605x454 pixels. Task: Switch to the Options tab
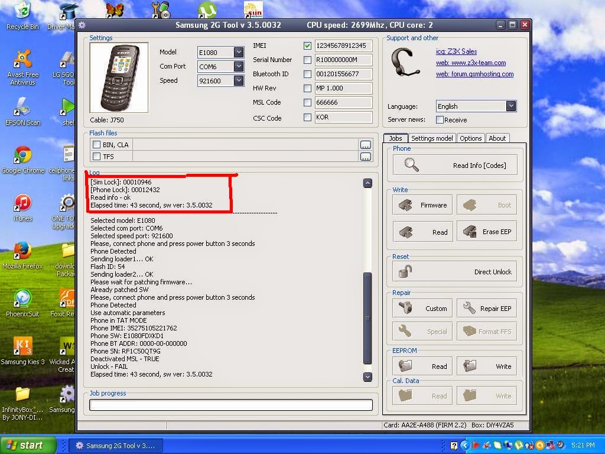coord(471,138)
